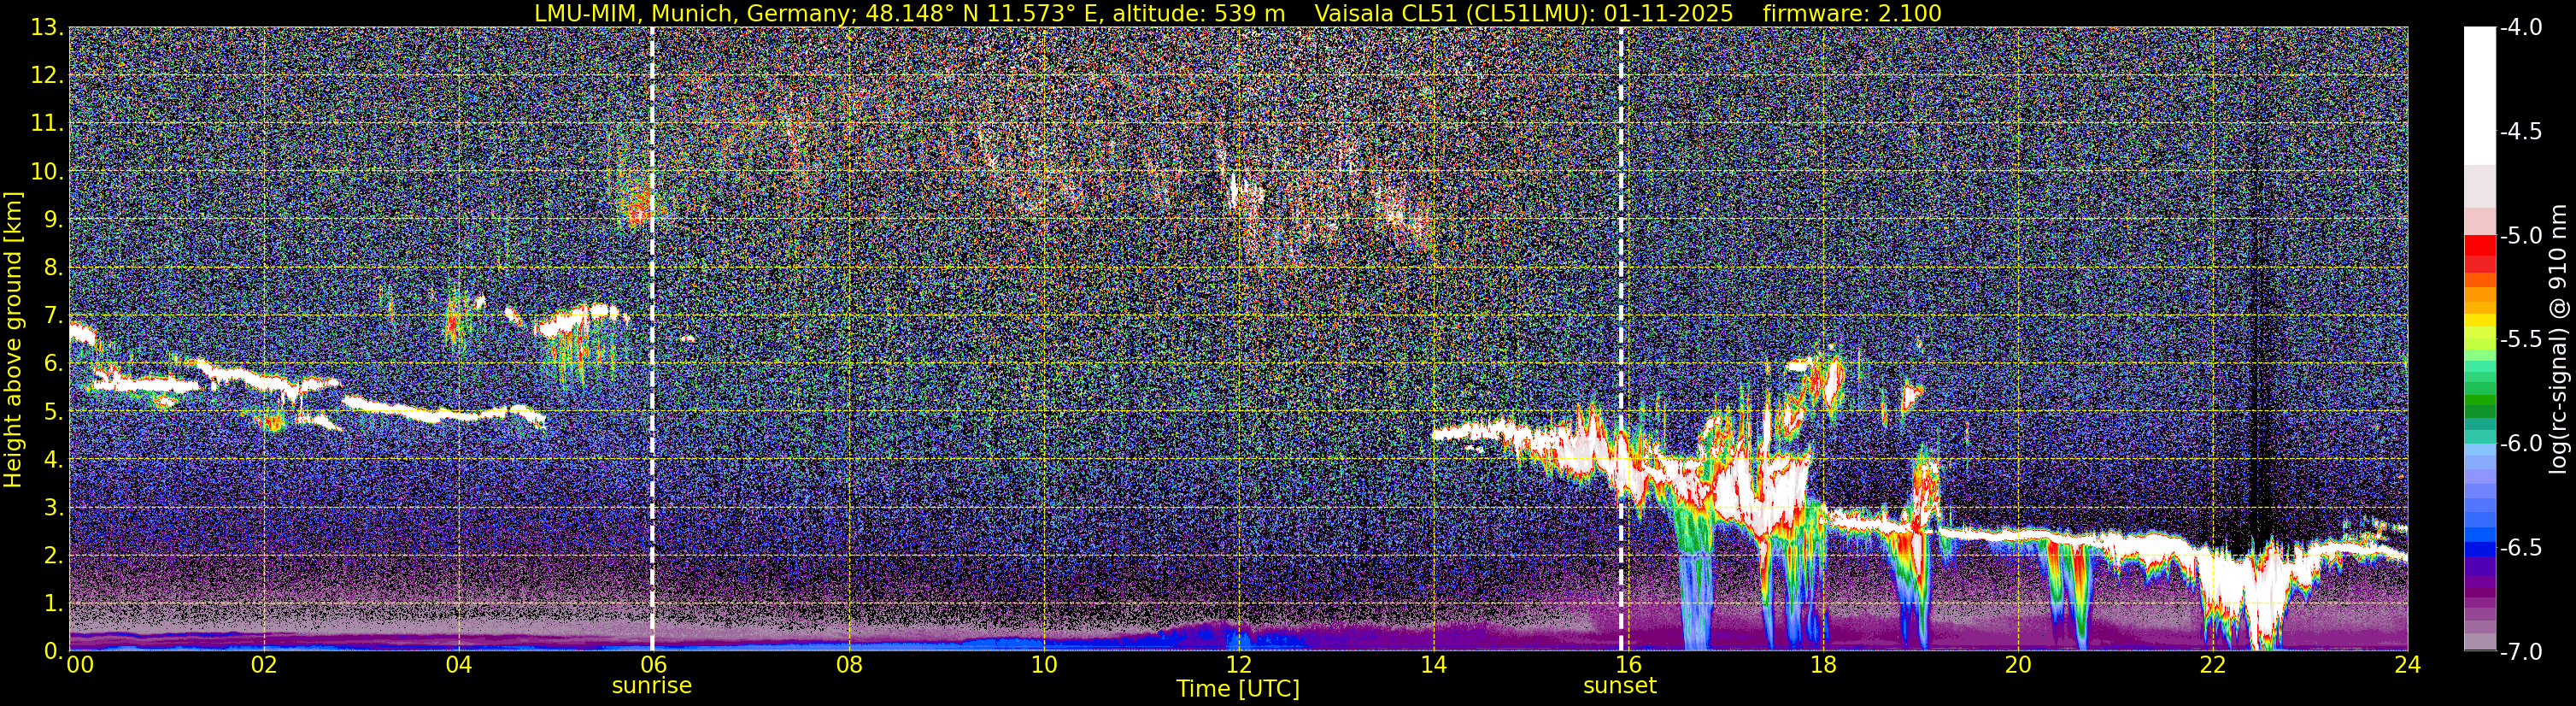Image resolution: width=2576 pixels, height=706 pixels.
Task: Click the dashed white sunrise line in the plot
Action: [652, 339]
